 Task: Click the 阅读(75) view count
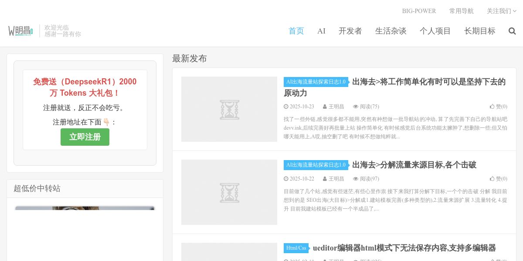click(366, 107)
